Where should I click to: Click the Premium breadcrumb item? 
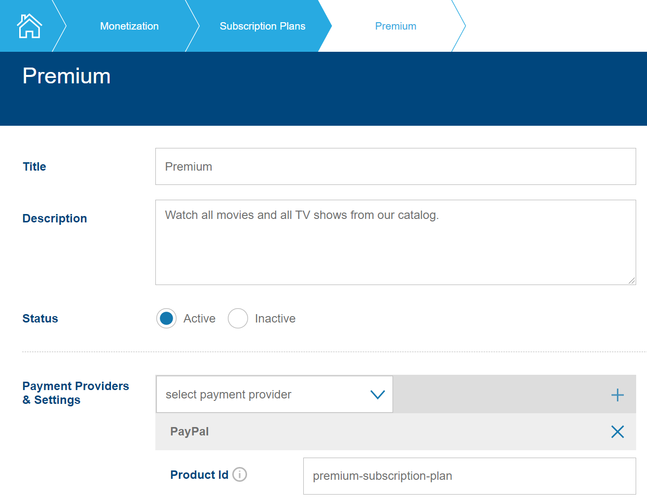(395, 26)
